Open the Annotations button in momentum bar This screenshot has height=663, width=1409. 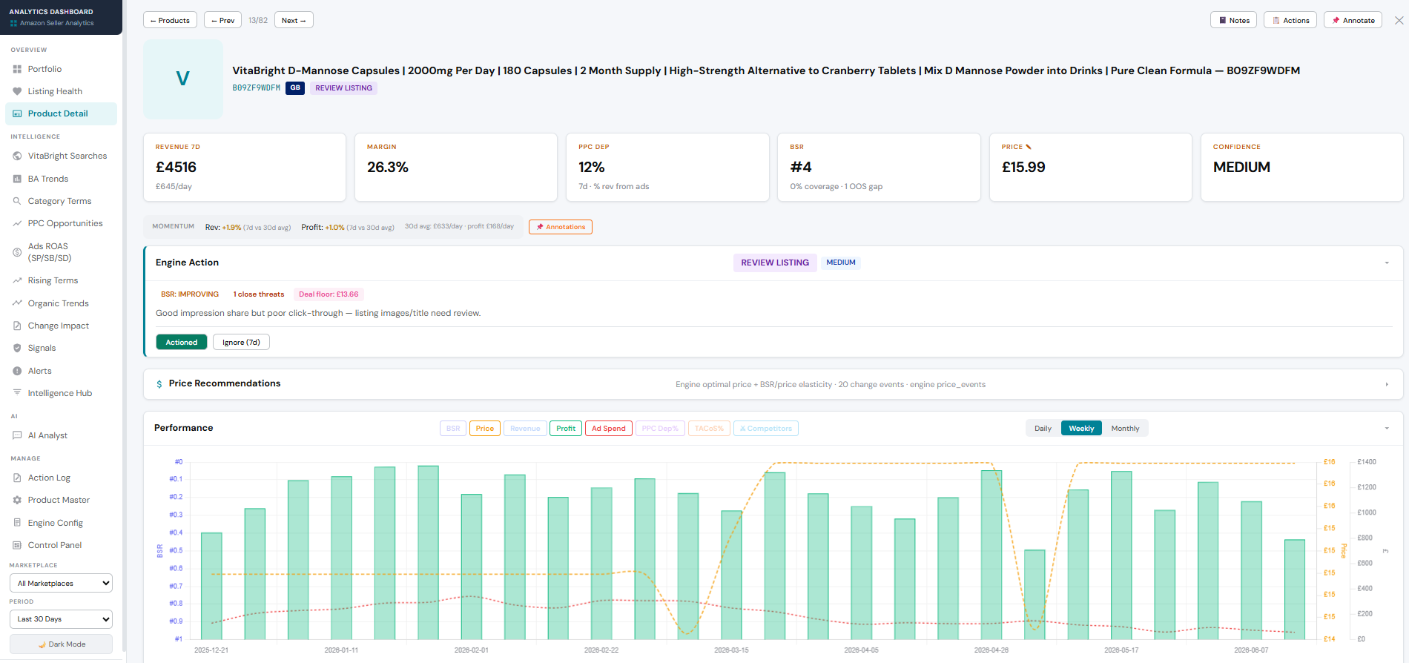coord(561,227)
